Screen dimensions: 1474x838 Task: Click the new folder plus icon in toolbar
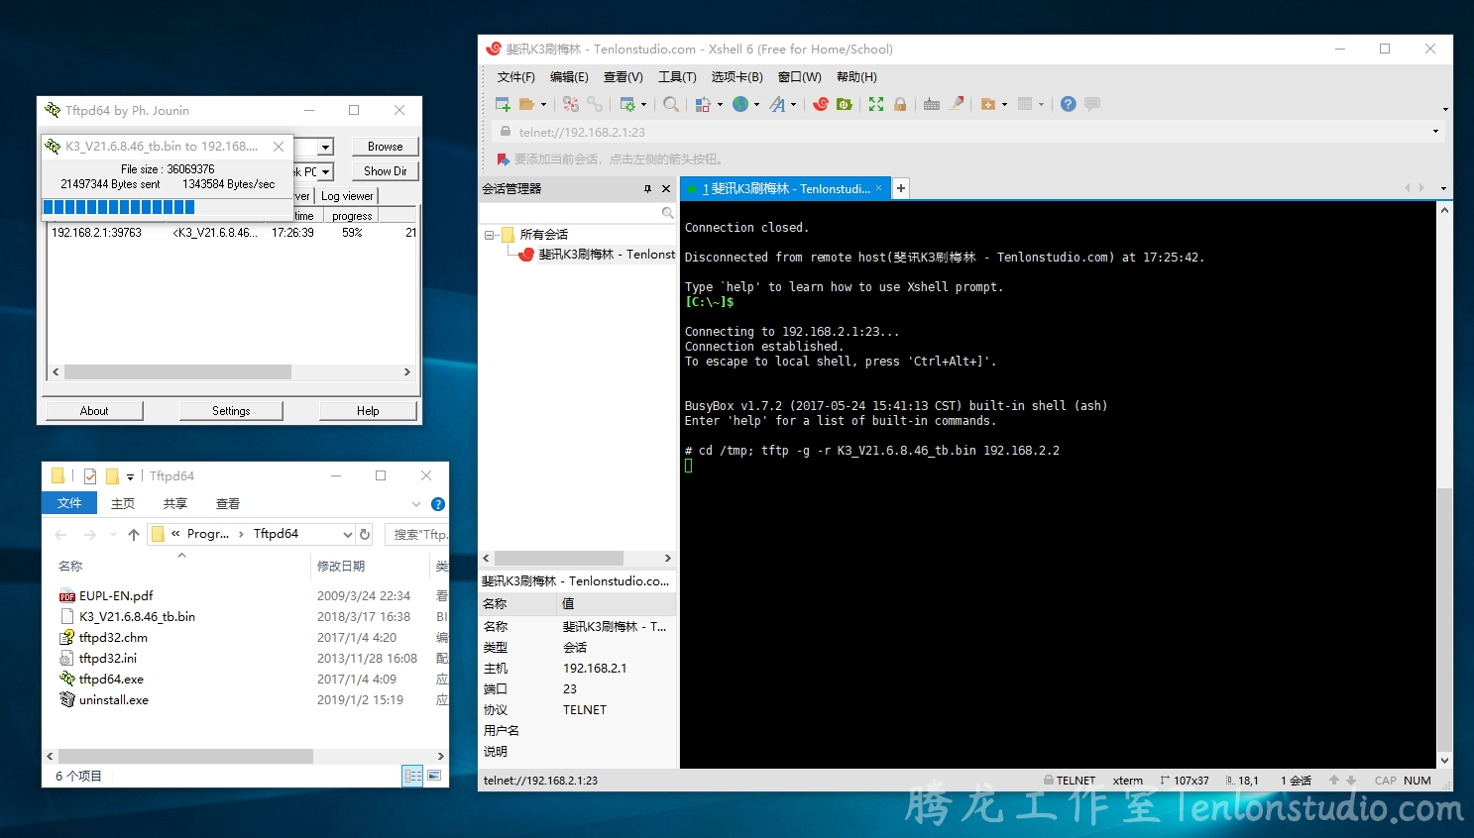coord(987,104)
